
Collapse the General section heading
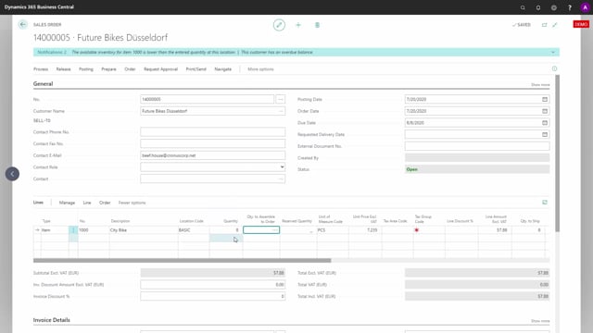click(44, 84)
